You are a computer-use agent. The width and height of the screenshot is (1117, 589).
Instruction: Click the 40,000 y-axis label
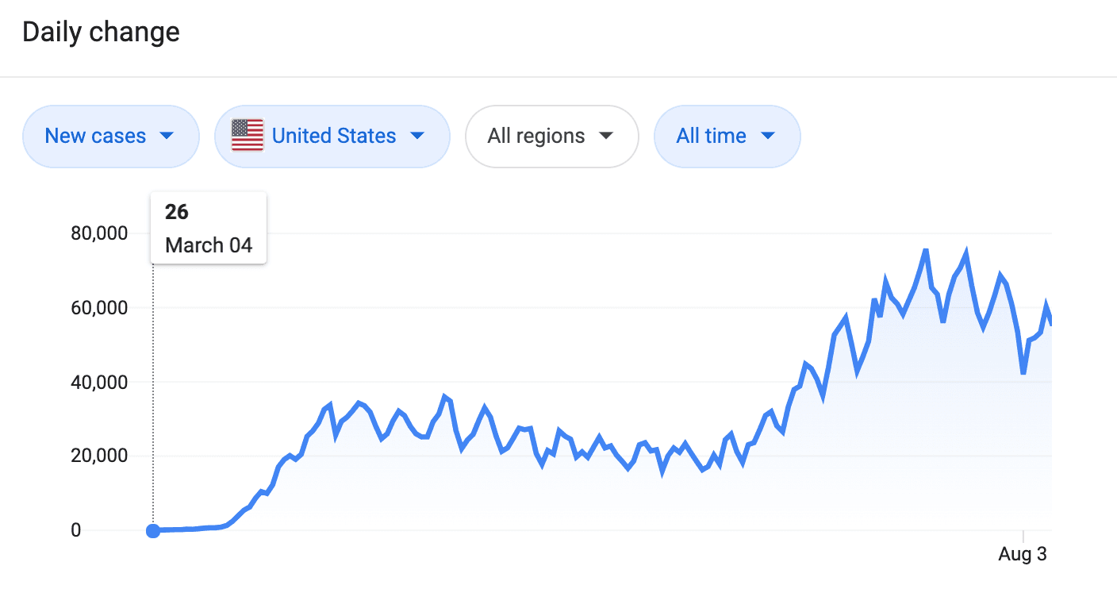pos(98,382)
